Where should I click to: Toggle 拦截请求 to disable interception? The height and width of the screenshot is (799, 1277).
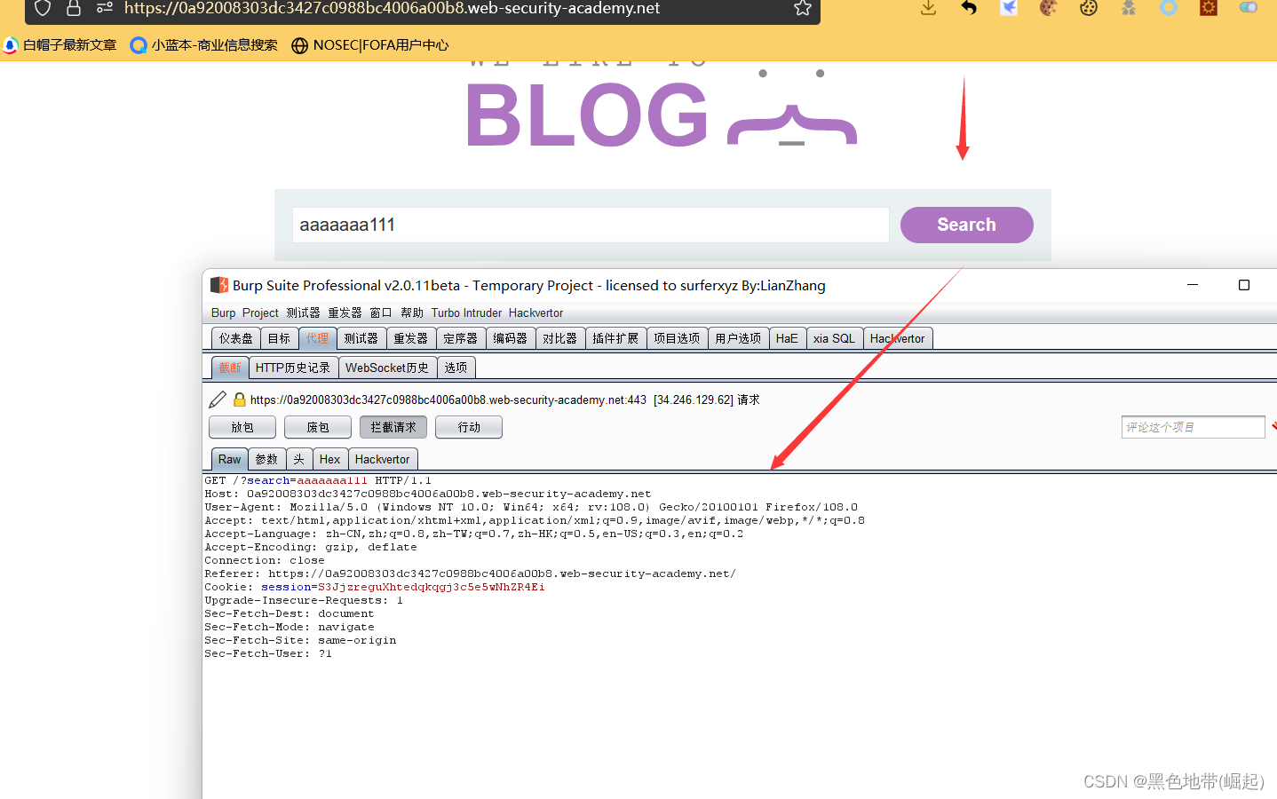[x=393, y=427]
